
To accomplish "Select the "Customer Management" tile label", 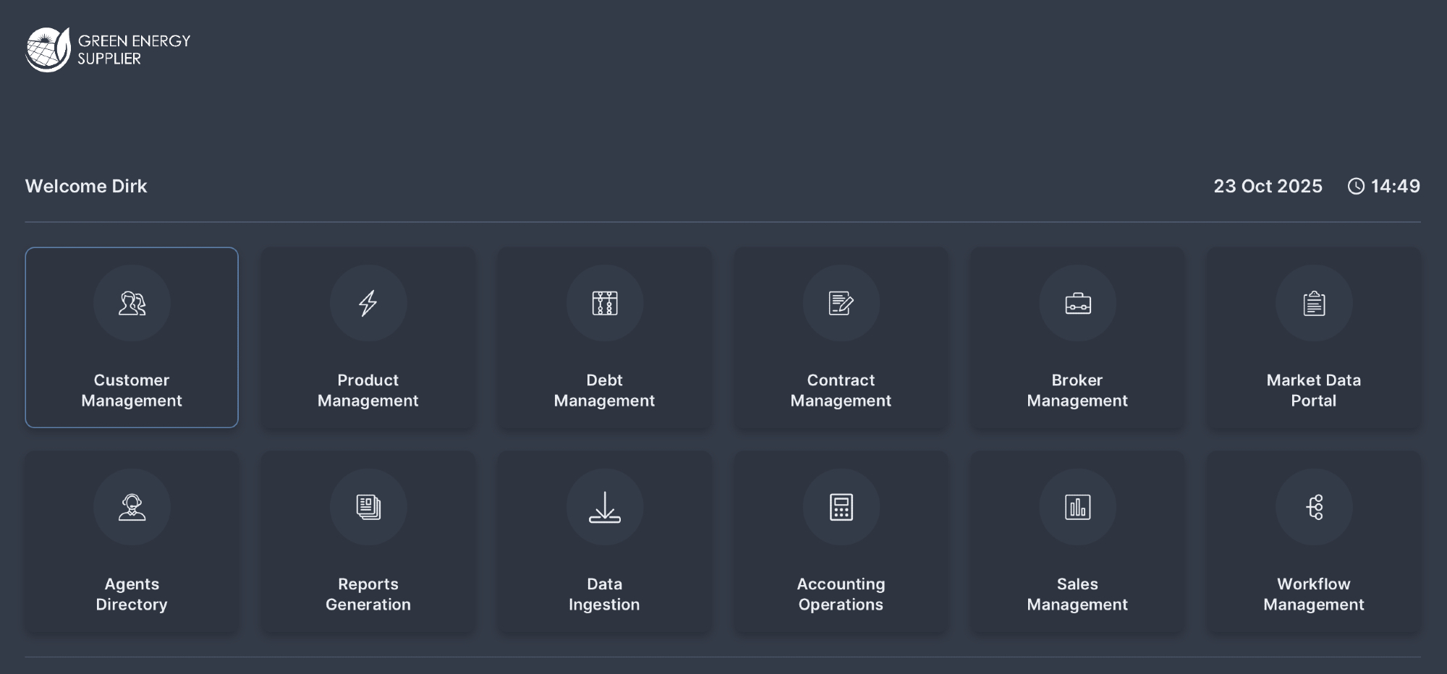I will (x=132, y=391).
